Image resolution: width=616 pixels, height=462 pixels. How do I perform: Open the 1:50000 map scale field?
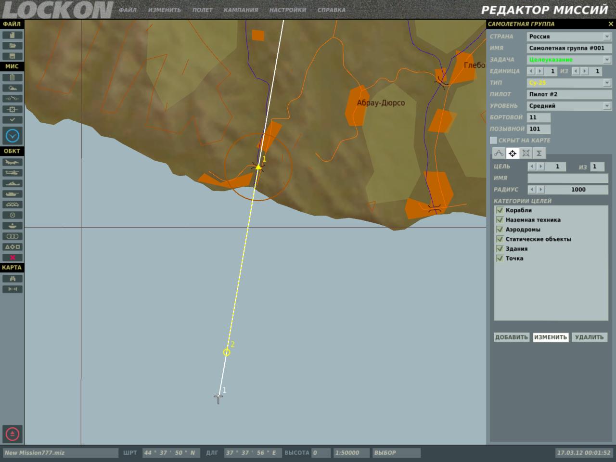click(x=351, y=453)
